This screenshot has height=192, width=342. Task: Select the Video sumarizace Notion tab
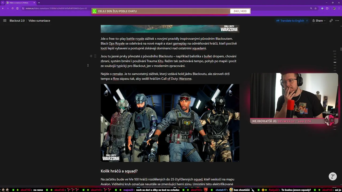tap(21, 3)
